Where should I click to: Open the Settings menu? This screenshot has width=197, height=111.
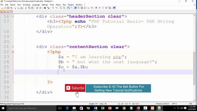coord(45,5)
